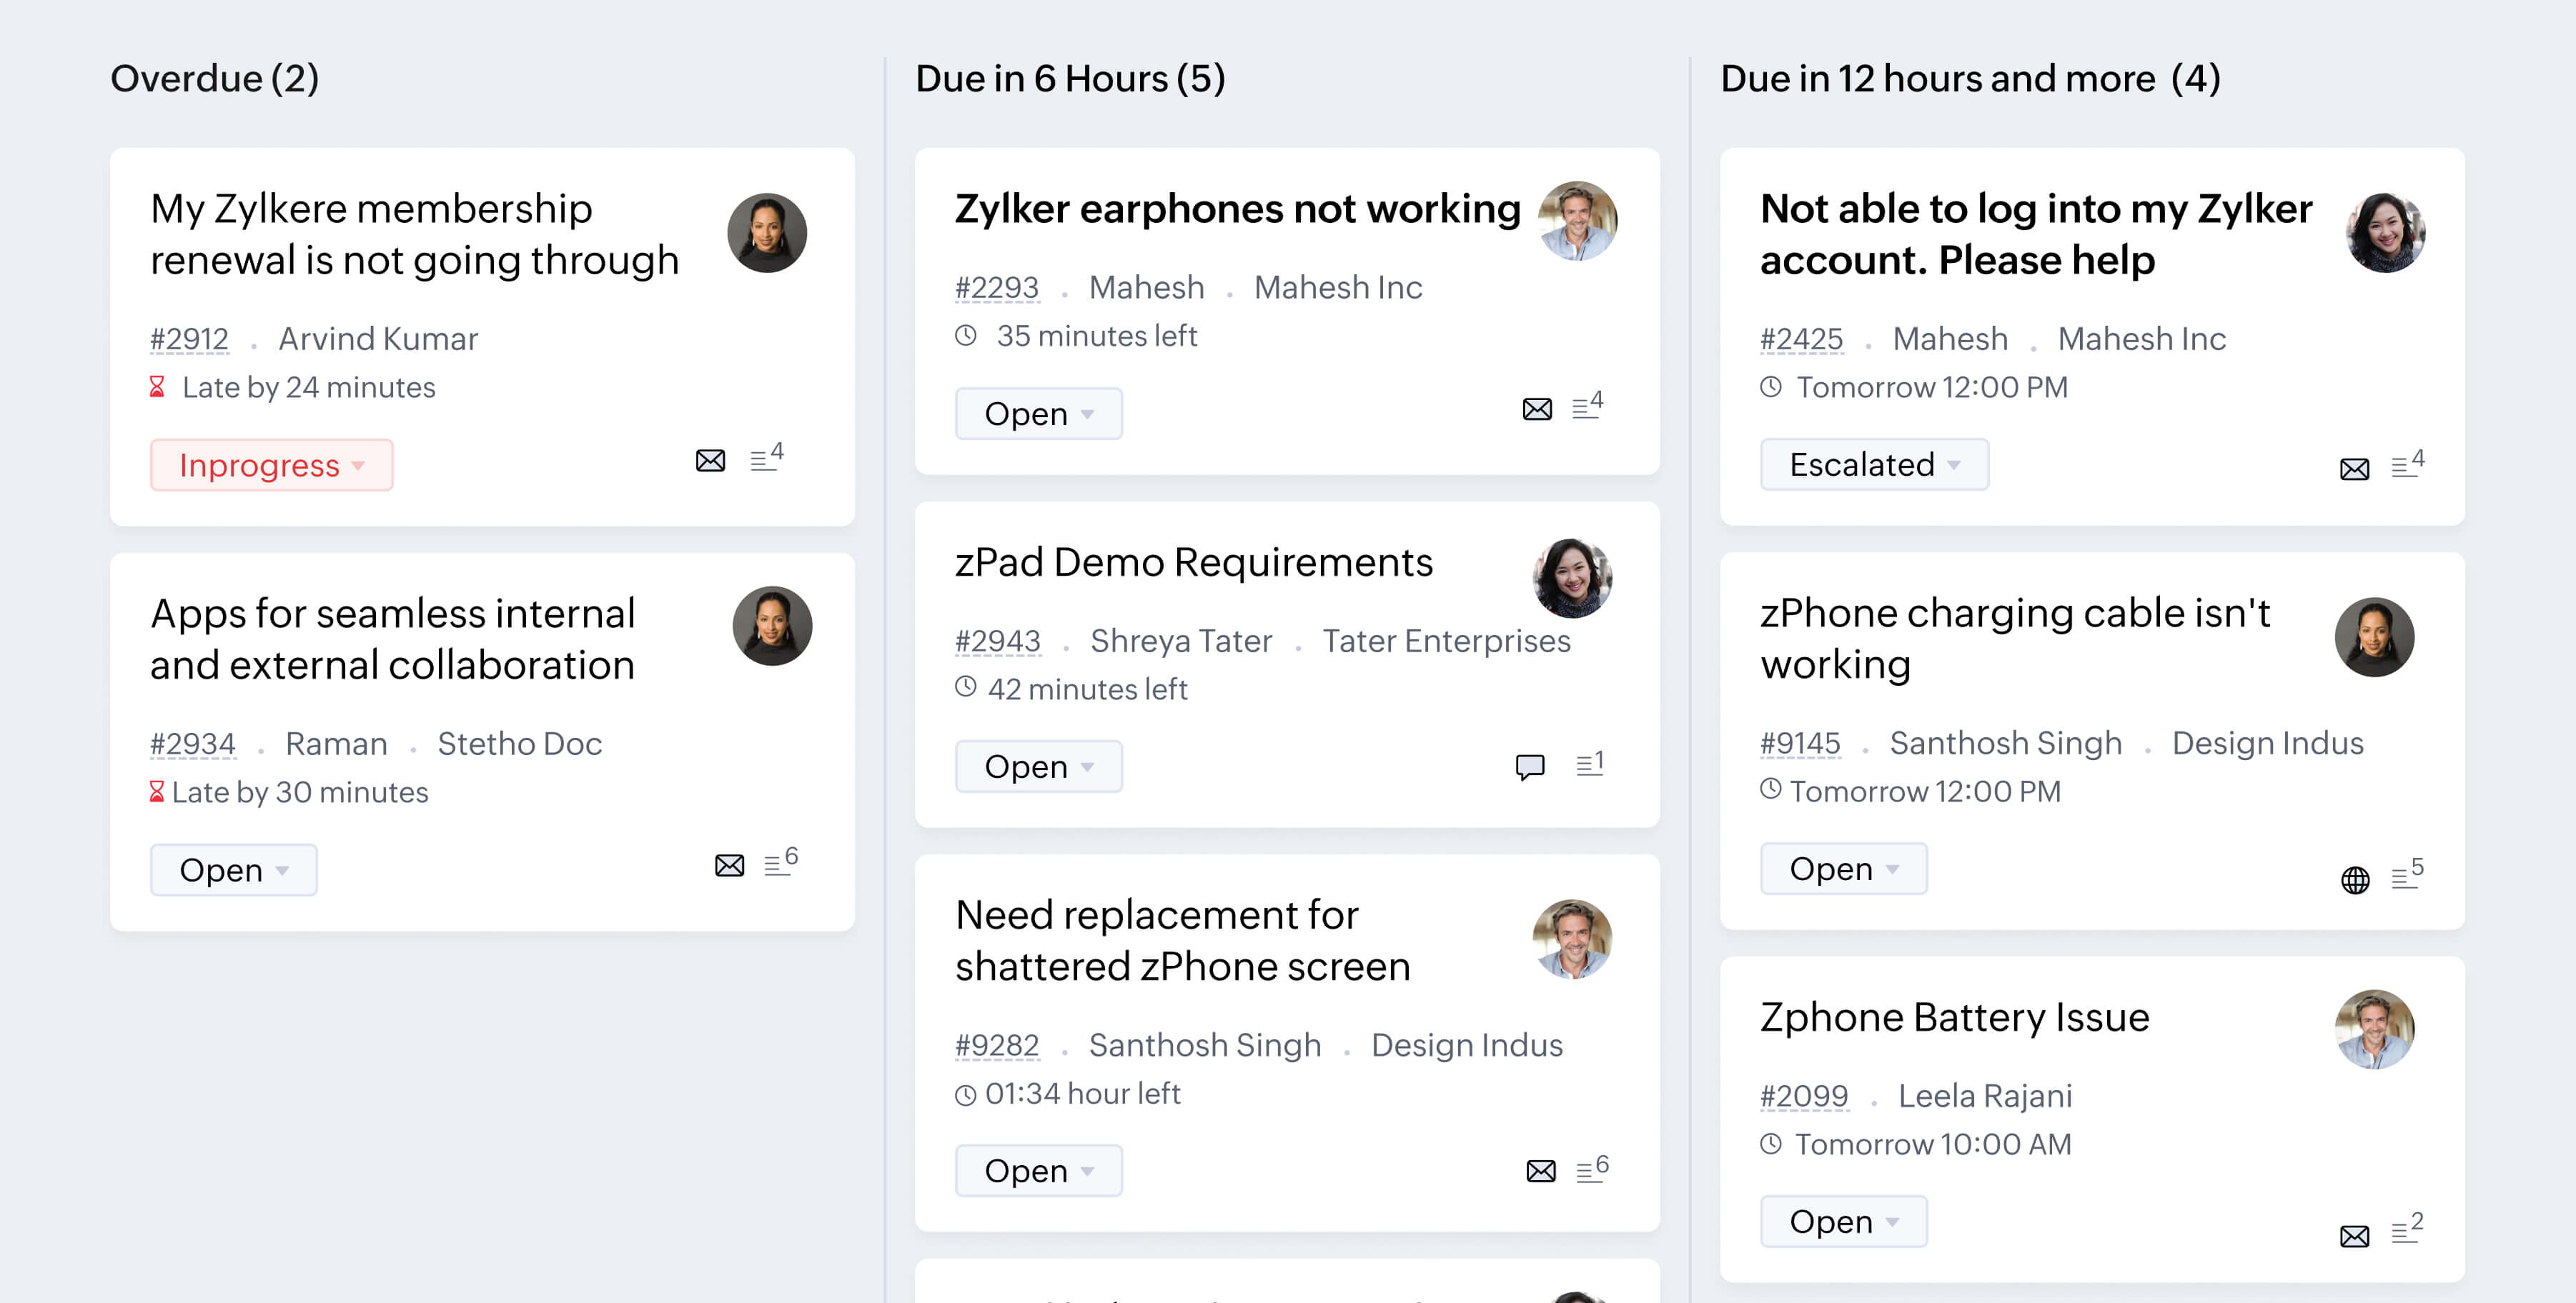
Task: Open ticket number #9145 link
Action: (1800, 744)
